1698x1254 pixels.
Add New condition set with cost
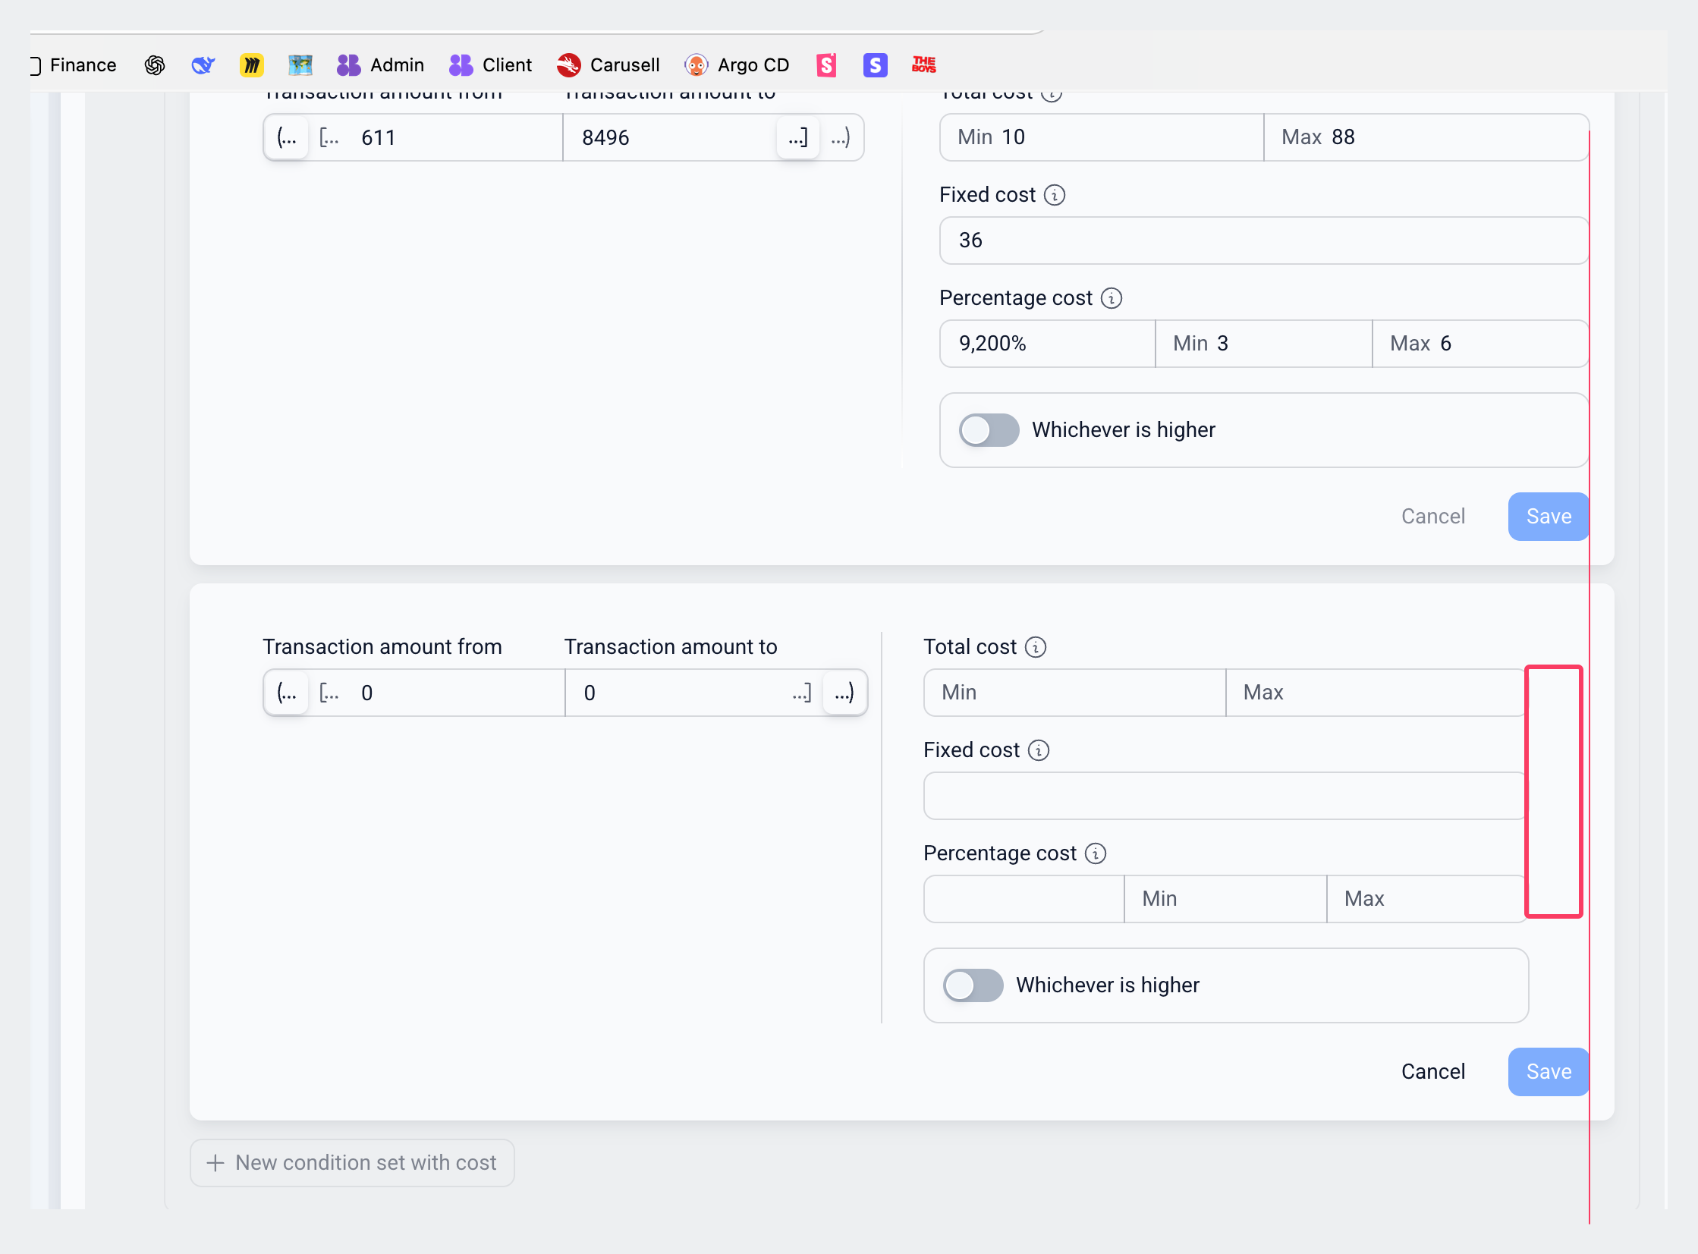click(x=352, y=1164)
